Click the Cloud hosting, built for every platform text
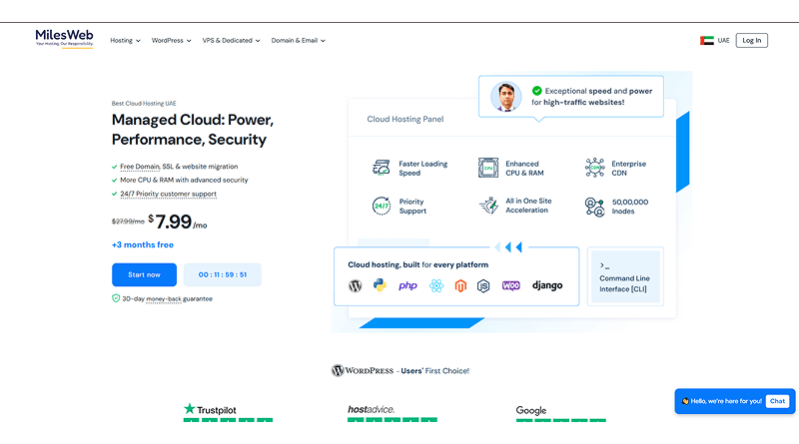 click(x=417, y=264)
